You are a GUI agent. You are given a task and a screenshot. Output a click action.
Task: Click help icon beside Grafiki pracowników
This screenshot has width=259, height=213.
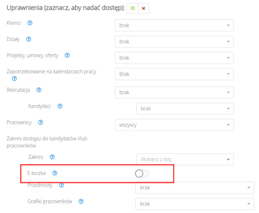[x=81, y=201]
